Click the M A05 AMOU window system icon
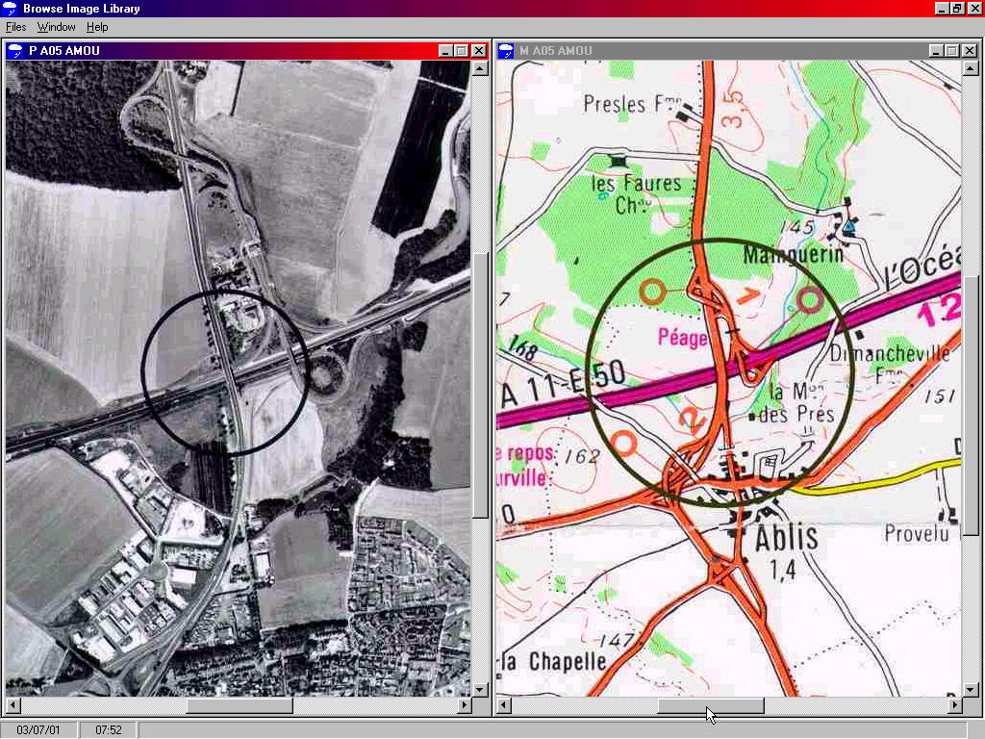Viewport: 985px width, 739px height. 506,51
